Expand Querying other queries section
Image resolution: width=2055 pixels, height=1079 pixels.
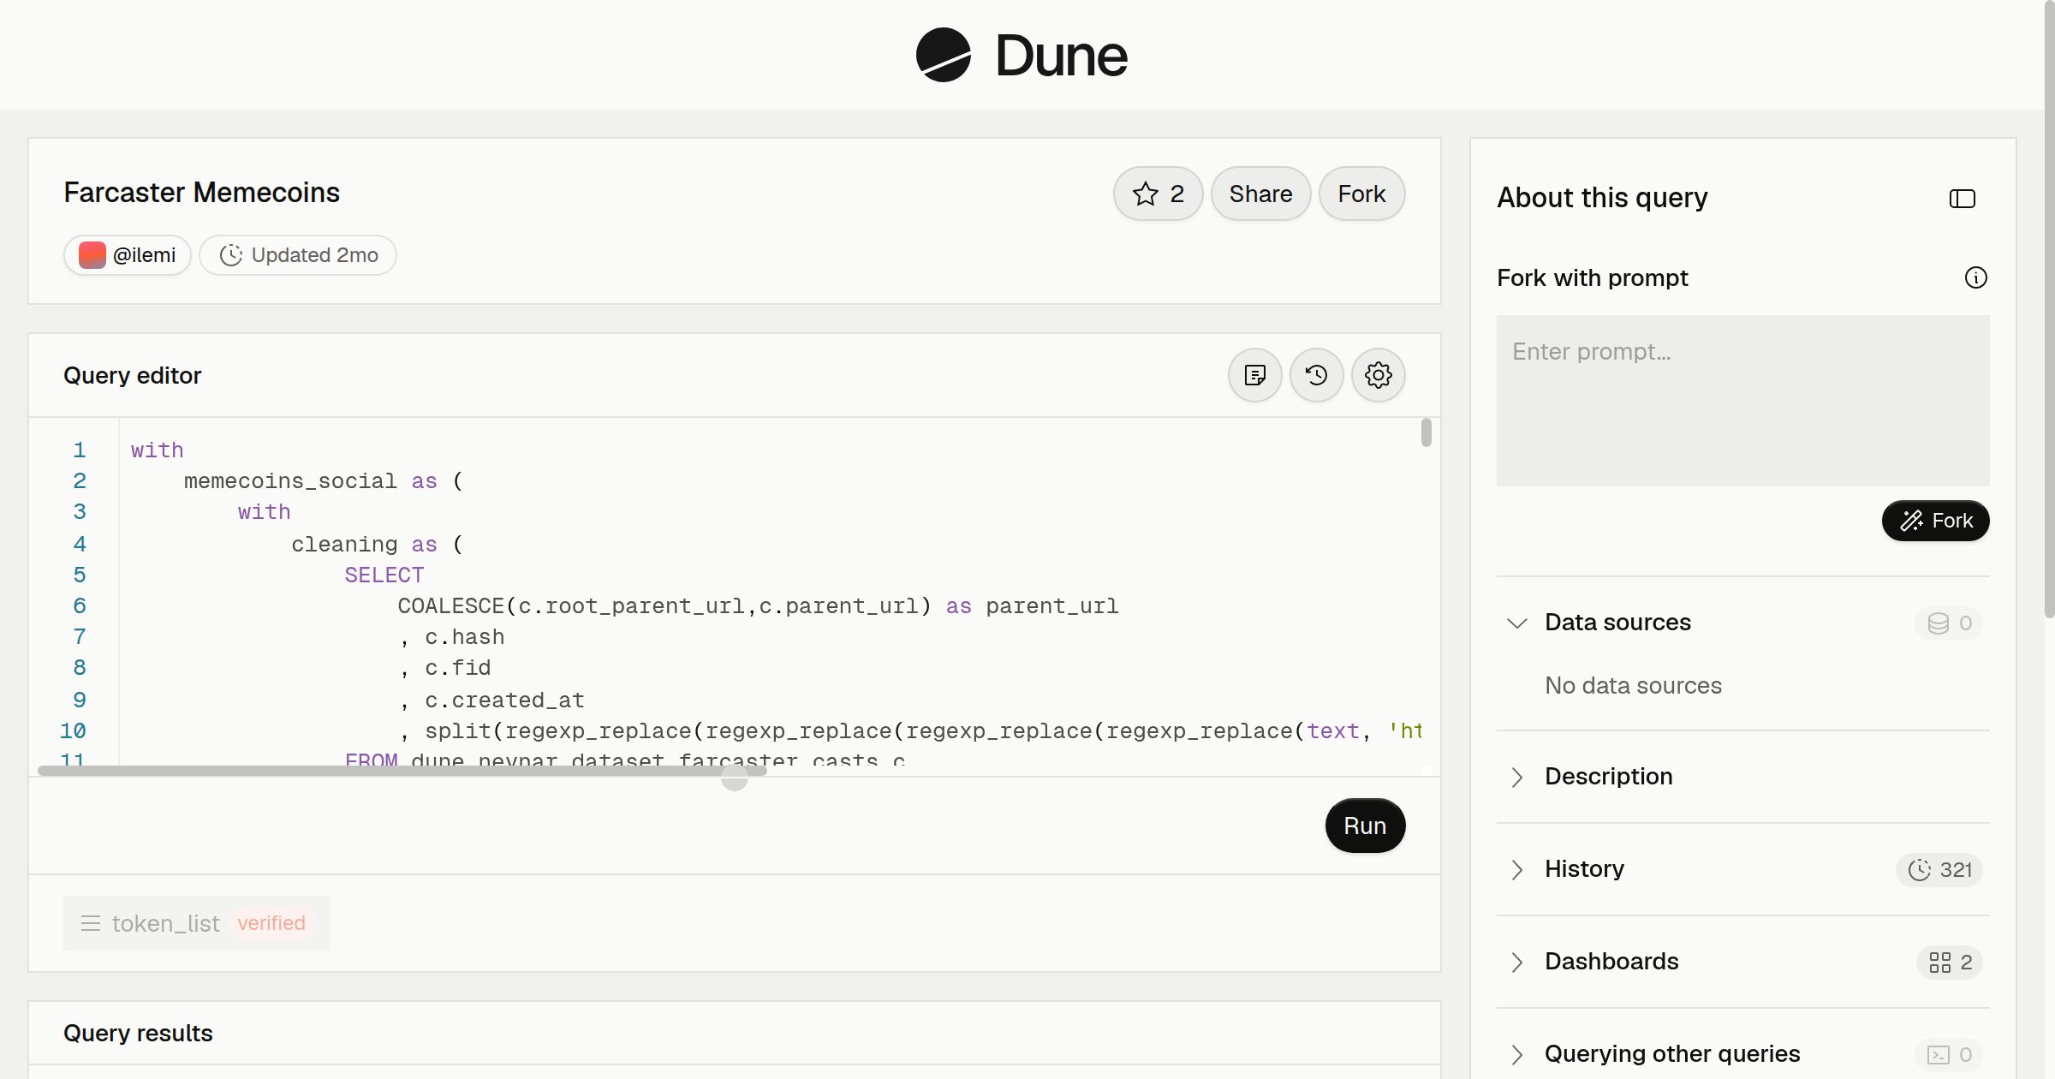[x=1516, y=1054]
